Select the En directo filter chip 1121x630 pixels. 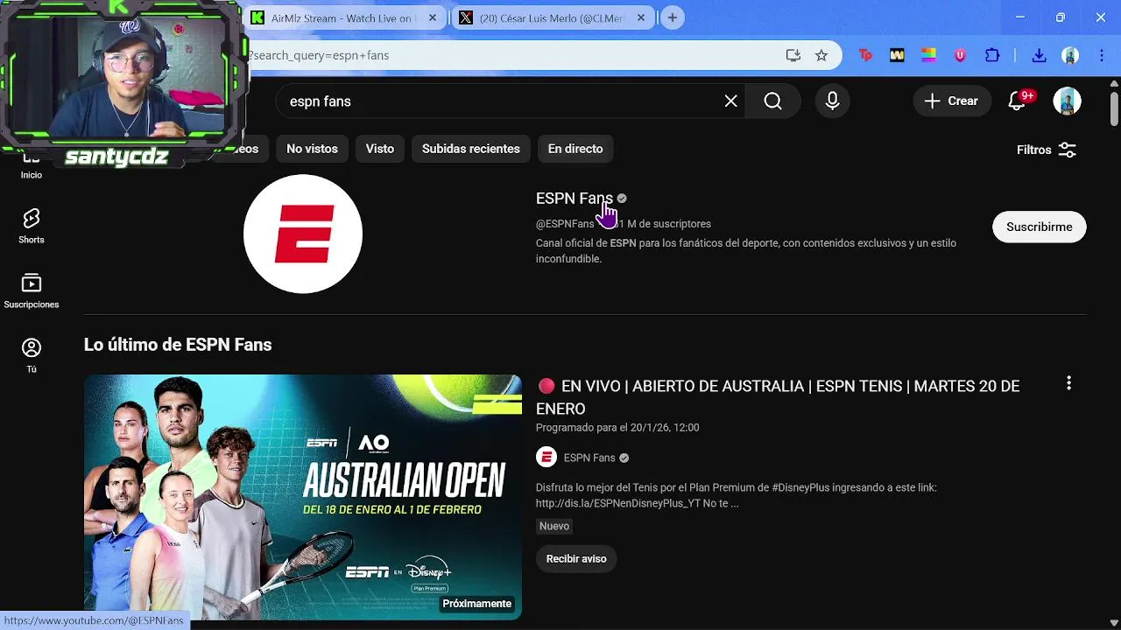coord(575,149)
